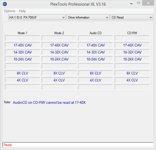Screen dimensions: 156x150
Task: Select 8X CLV under Mode 1
Action: (22, 73)
